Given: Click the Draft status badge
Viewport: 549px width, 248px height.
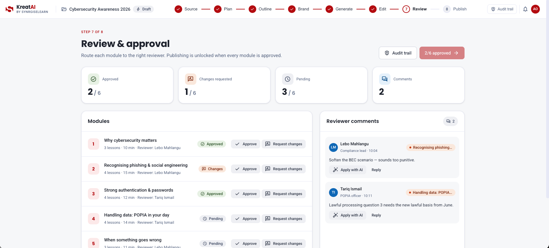Looking at the screenshot, I should point(143,9).
